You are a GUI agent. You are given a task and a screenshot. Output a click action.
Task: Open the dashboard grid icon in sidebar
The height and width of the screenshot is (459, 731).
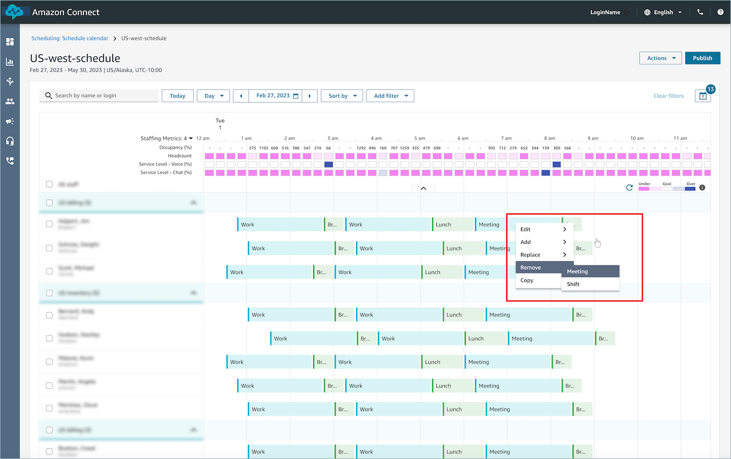point(10,42)
